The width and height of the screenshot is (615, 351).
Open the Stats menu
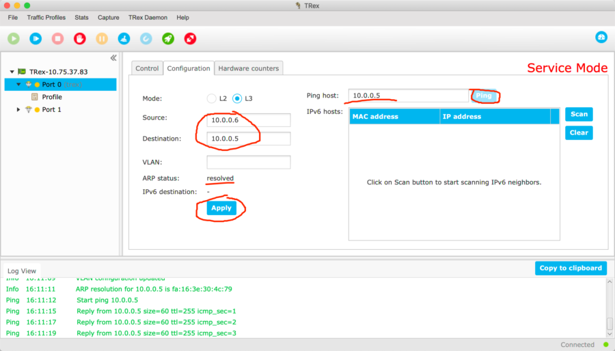point(81,18)
